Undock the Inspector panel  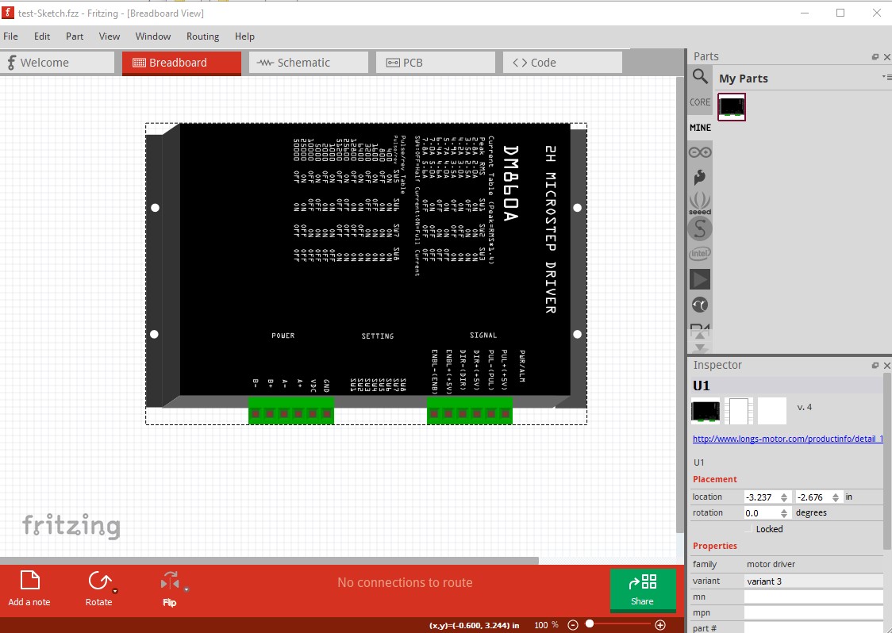[x=875, y=366]
